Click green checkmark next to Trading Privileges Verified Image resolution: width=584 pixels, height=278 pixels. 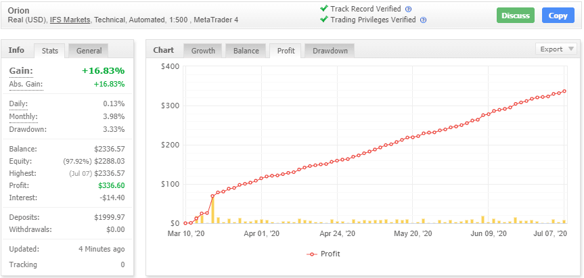(323, 20)
